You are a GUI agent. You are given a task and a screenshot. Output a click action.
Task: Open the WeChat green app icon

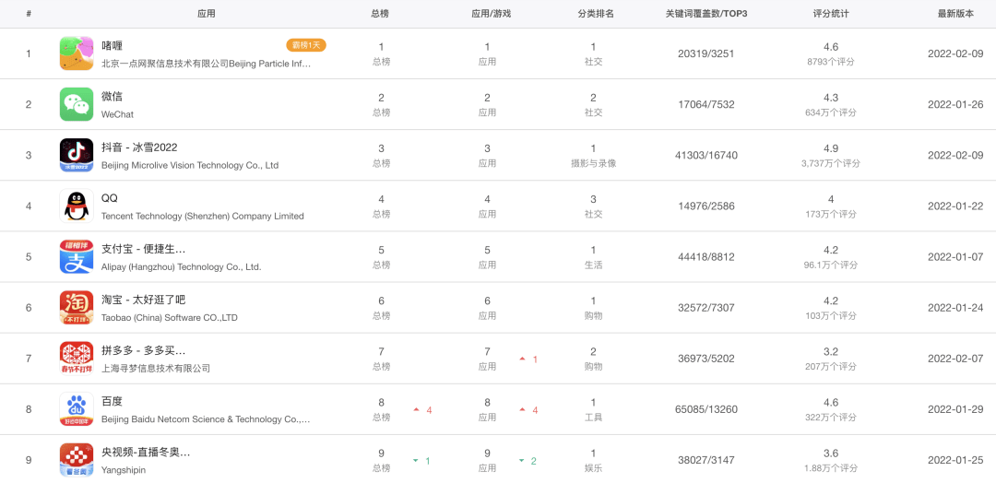[77, 104]
